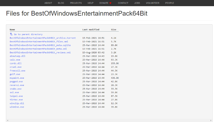Viewport: 214px width, 122px height.
Task: Open the CONTACT page link
Action: [x=123, y=3]
